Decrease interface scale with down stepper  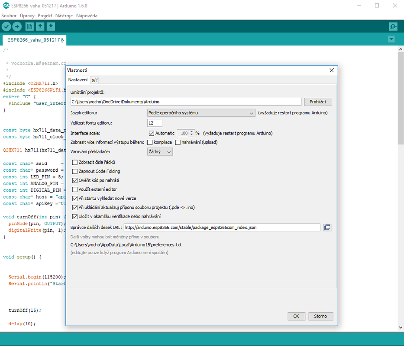pyautogui.click(x=191, y=135)
